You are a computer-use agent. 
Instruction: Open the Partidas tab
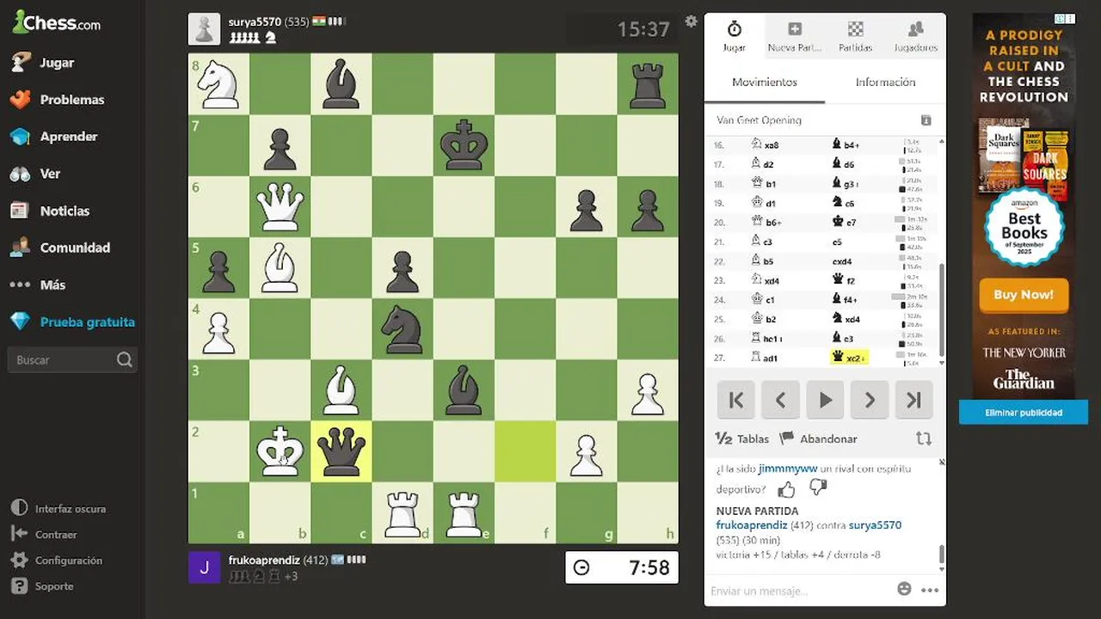tap(855, 37)
